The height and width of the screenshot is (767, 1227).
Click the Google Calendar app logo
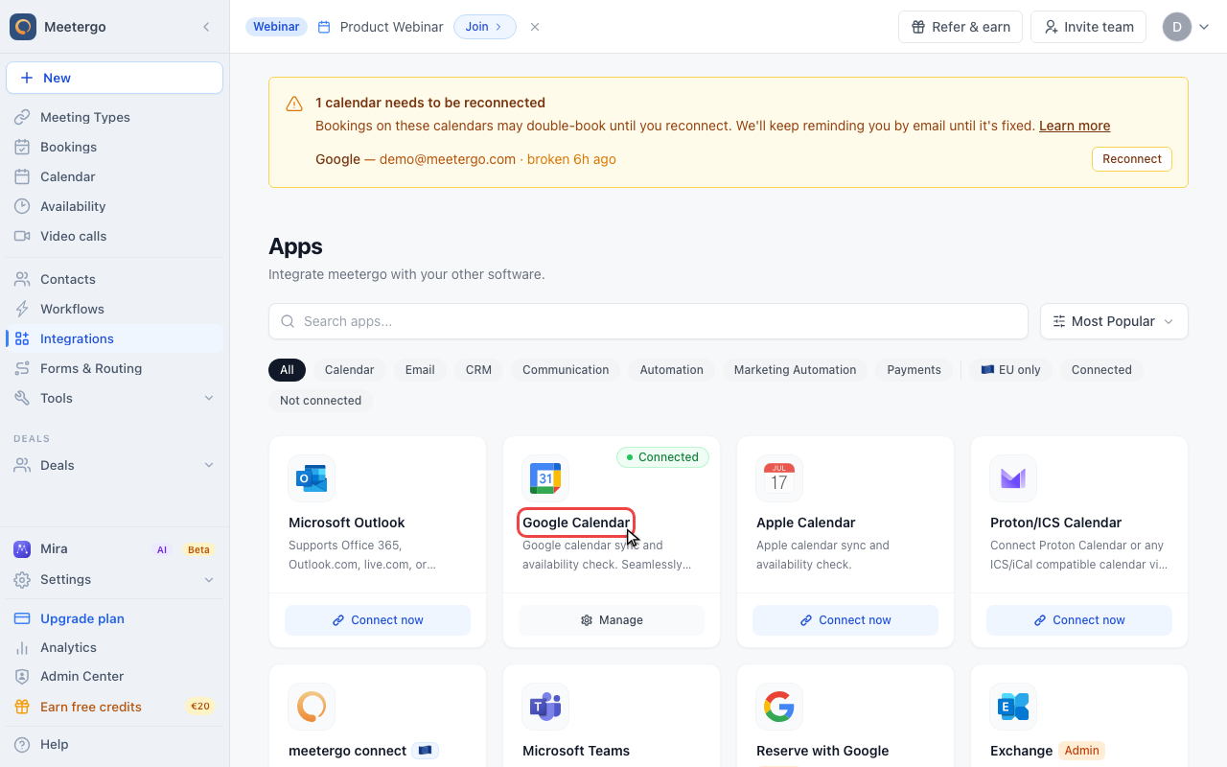coord(545,478)
